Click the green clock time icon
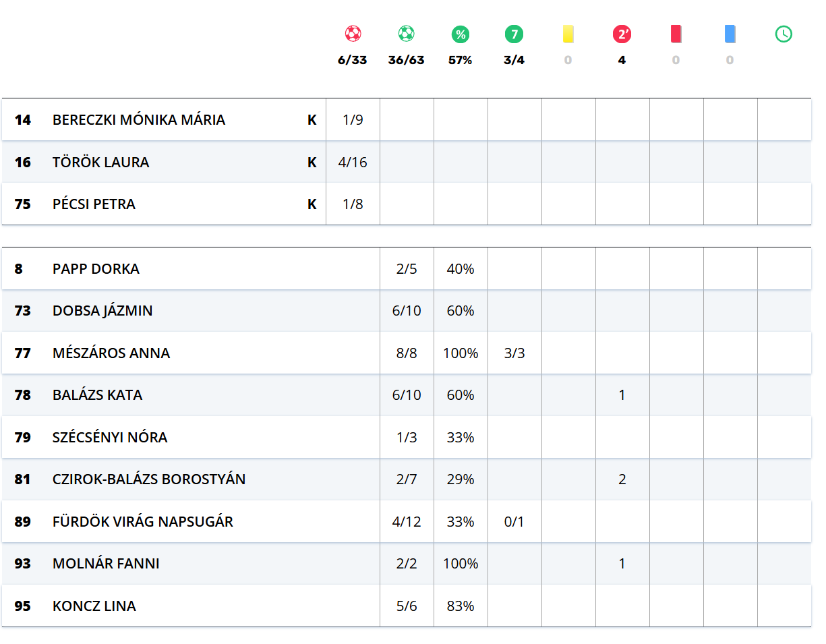The height and width of the screenshot is (644, 826). coord(784,34)
